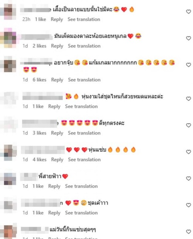193x239 pixels.
Task: See translation of the พี่สายฟ้า comment
Action: coord(81,186)
